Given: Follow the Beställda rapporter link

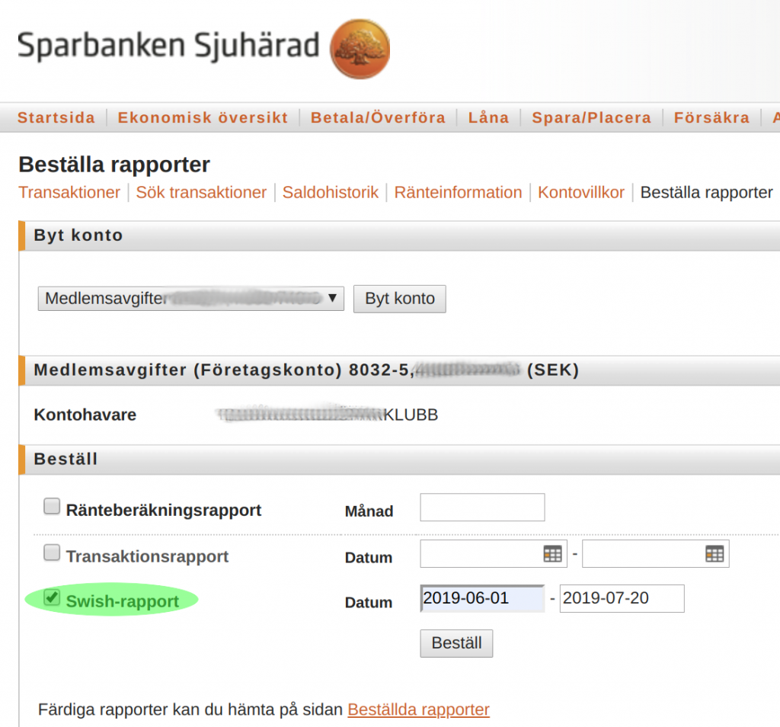Looking at the screenshot, I should tap(418, 709).
